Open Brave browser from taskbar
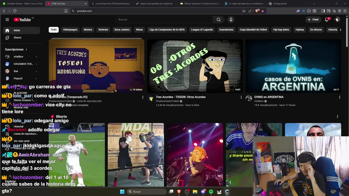 coord(179,192)
